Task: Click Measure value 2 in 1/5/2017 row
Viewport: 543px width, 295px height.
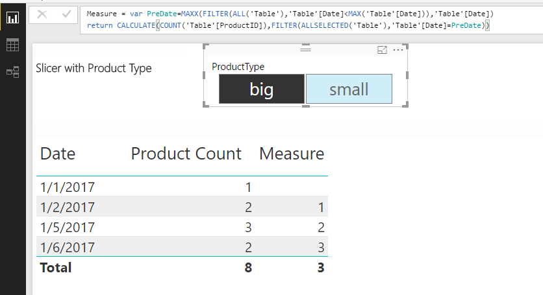Action: [x=321, y=227]
